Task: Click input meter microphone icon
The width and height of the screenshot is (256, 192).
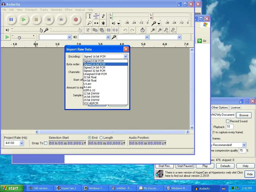Action: coord(153,23)
